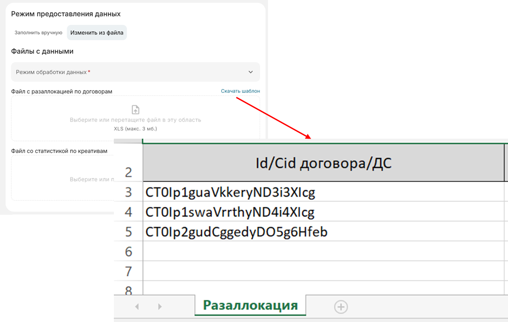This screenshot has width=508, height=322.
Task: Click the empty cell in row 6
Action: pos(323,251)
